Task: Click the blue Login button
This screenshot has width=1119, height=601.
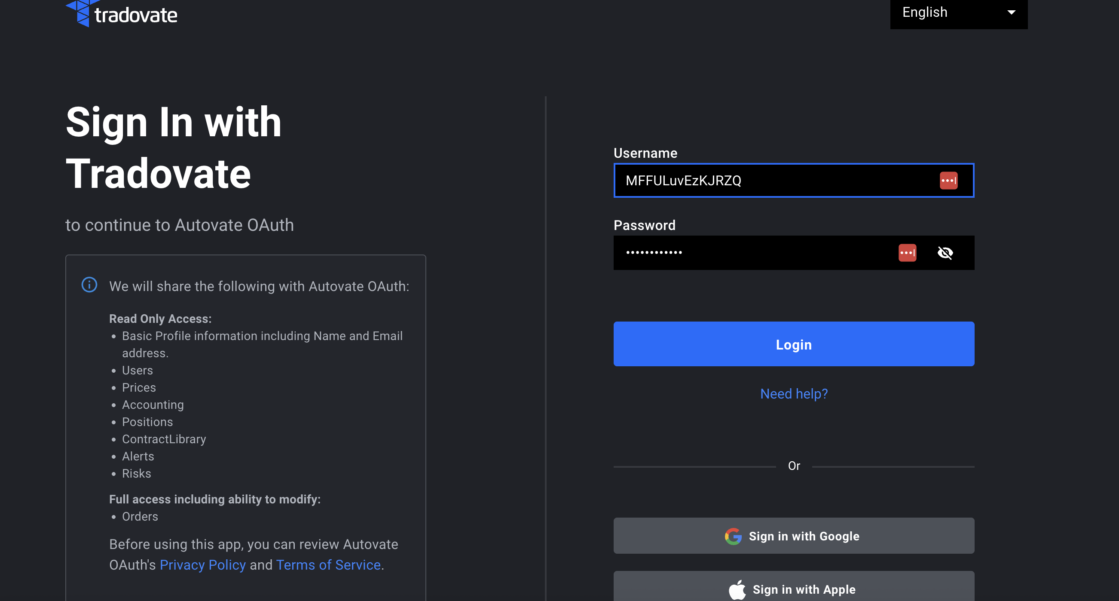Action: [794, 344]
